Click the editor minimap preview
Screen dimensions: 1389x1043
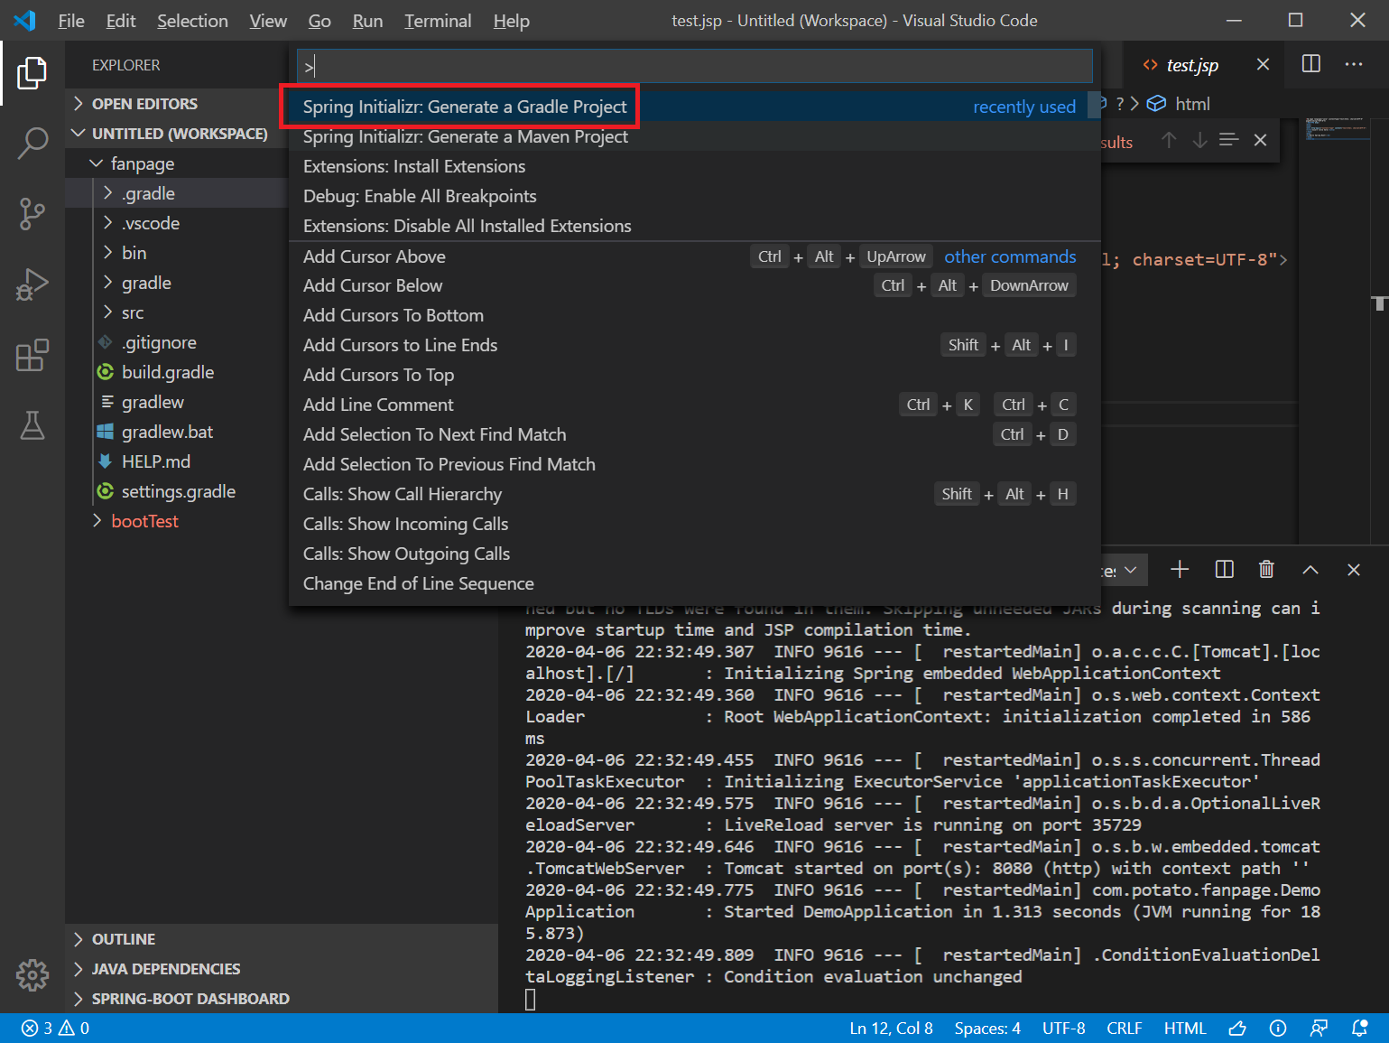1336,131
